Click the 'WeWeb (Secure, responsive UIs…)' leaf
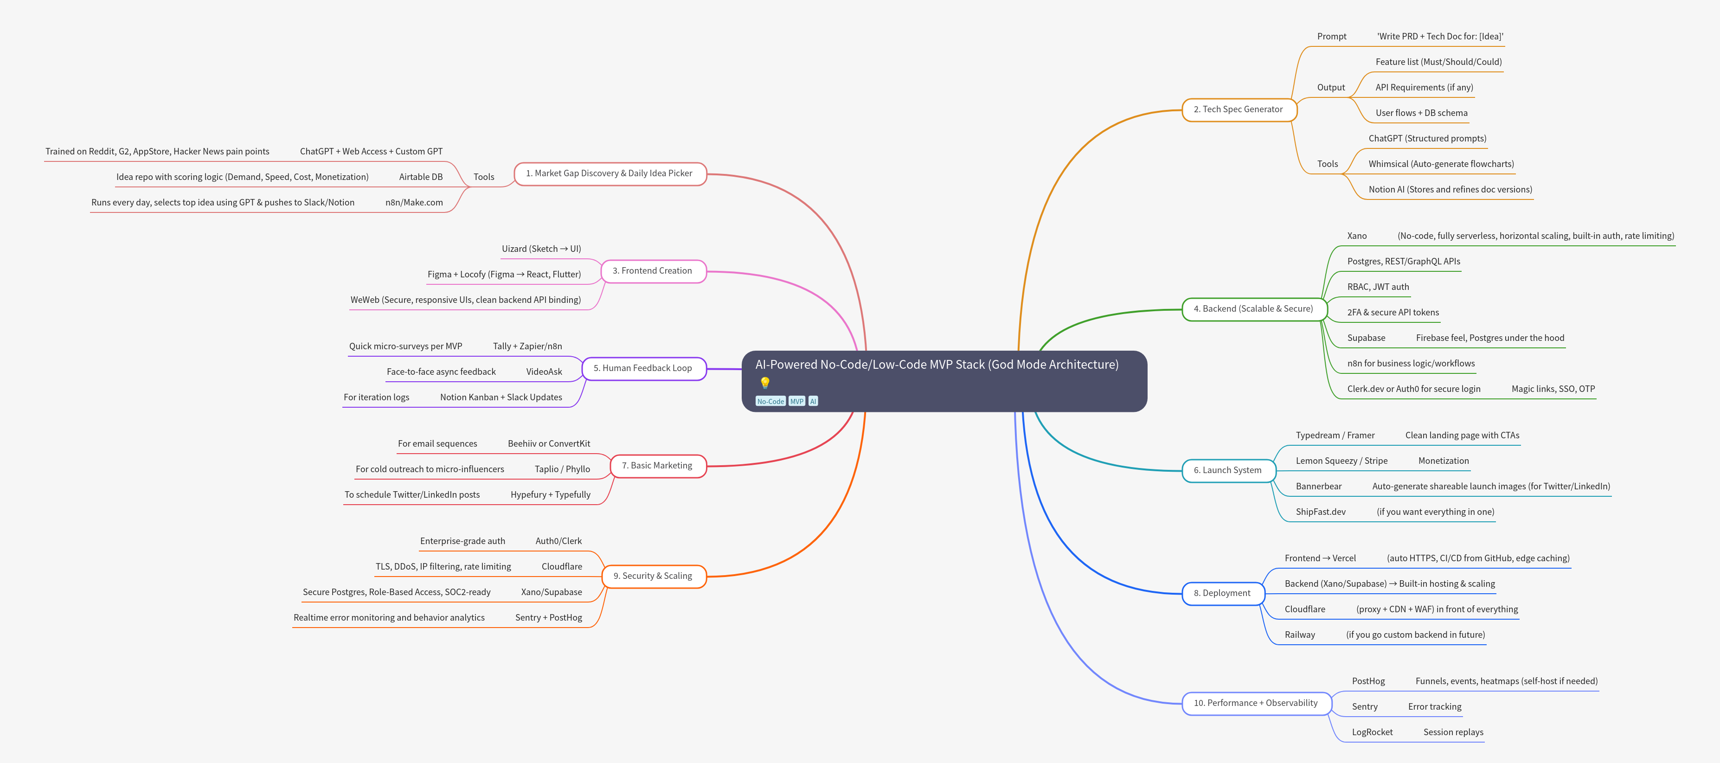 pyautogui.click(x=465, y=301)
